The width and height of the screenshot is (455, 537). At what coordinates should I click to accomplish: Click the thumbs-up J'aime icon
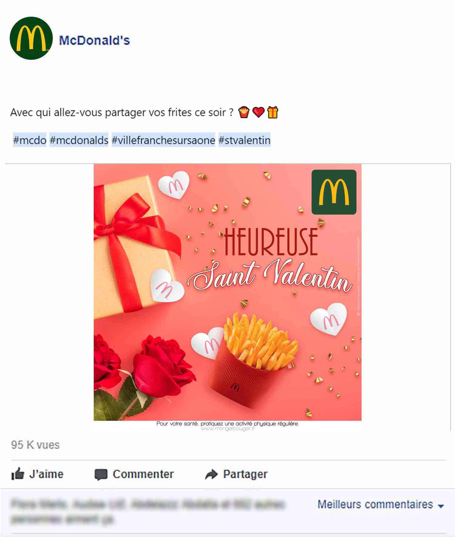click(x=18, y=474)
